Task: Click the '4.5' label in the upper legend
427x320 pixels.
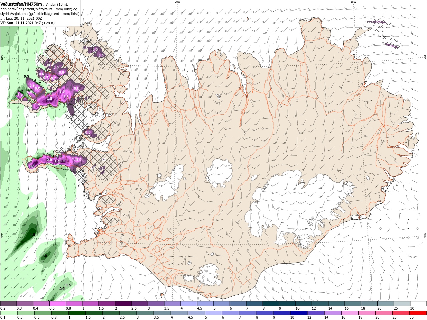Action: click(x=199, y=308)
